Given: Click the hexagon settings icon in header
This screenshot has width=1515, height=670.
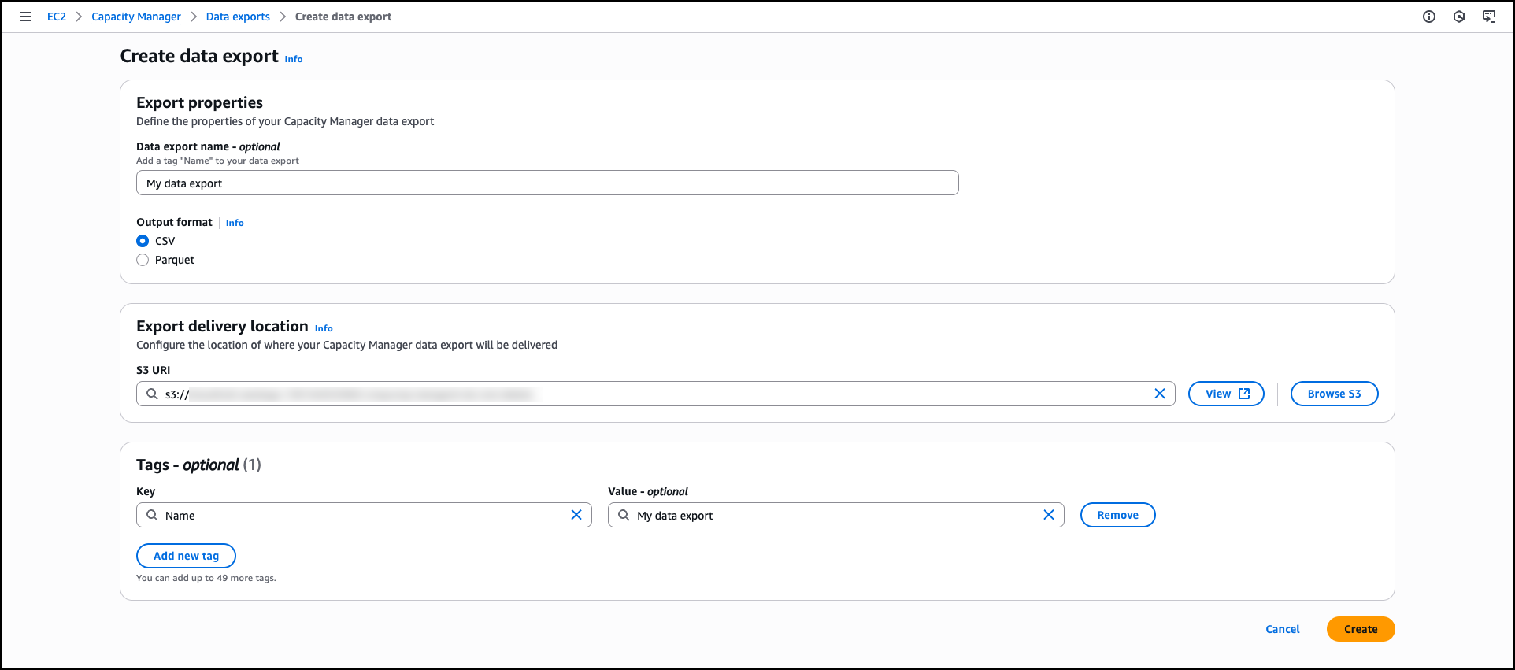Looking at the screenshot, I should click(1458, 17).
